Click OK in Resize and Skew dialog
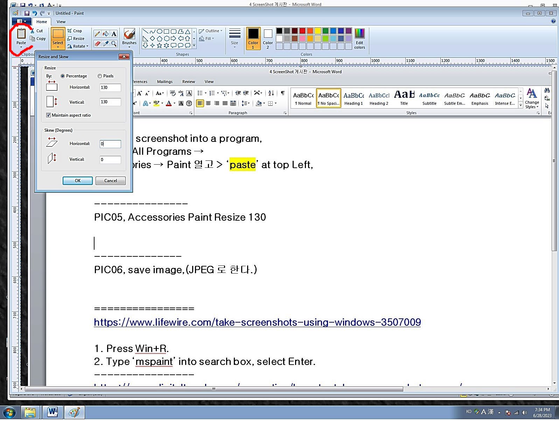The width and height of the screenshot is (559, 421). [78, 181]
